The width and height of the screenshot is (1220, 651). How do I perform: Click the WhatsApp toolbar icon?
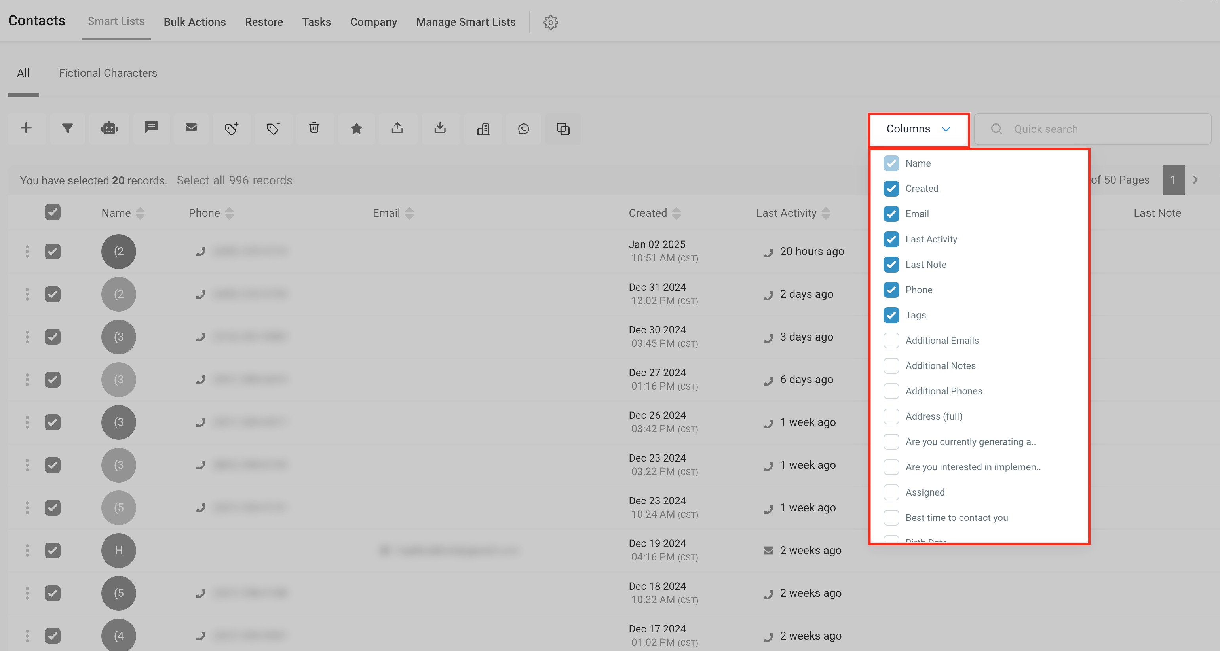(x=523, y=129)
